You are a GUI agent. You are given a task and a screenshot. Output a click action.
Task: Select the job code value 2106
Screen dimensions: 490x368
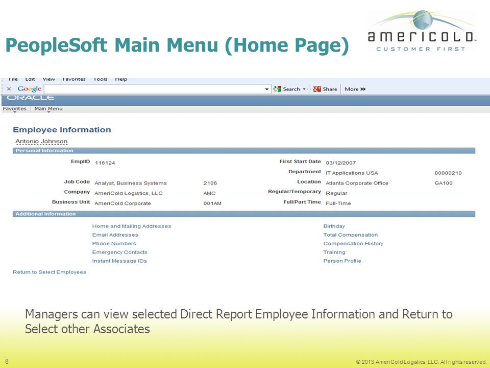(210, 183)
